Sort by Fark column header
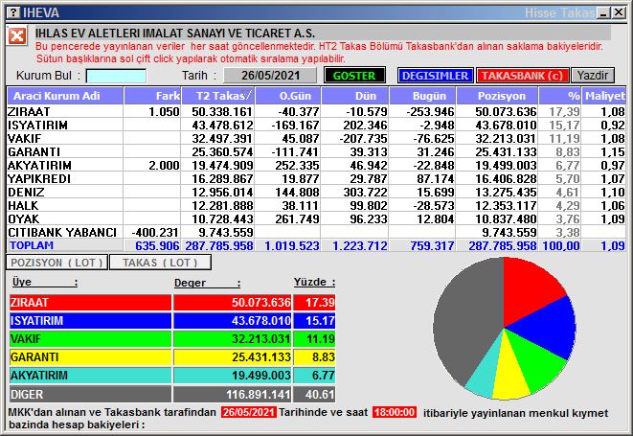Image resolution: width=633 pixels, height=436 pixels. point(152,96)
